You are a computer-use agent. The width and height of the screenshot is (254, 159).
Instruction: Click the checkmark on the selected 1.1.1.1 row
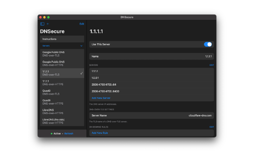pyautogui.click(x=81, y=73)
